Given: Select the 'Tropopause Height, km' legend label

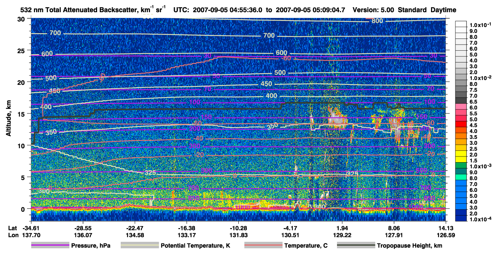Looking at the screenshot, I should click(410, 246).
